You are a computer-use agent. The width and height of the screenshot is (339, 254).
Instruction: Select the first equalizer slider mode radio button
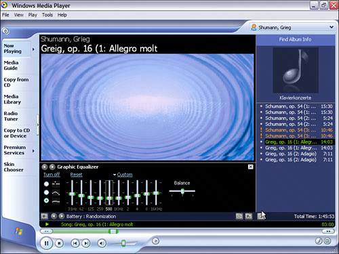pos(46,184)
